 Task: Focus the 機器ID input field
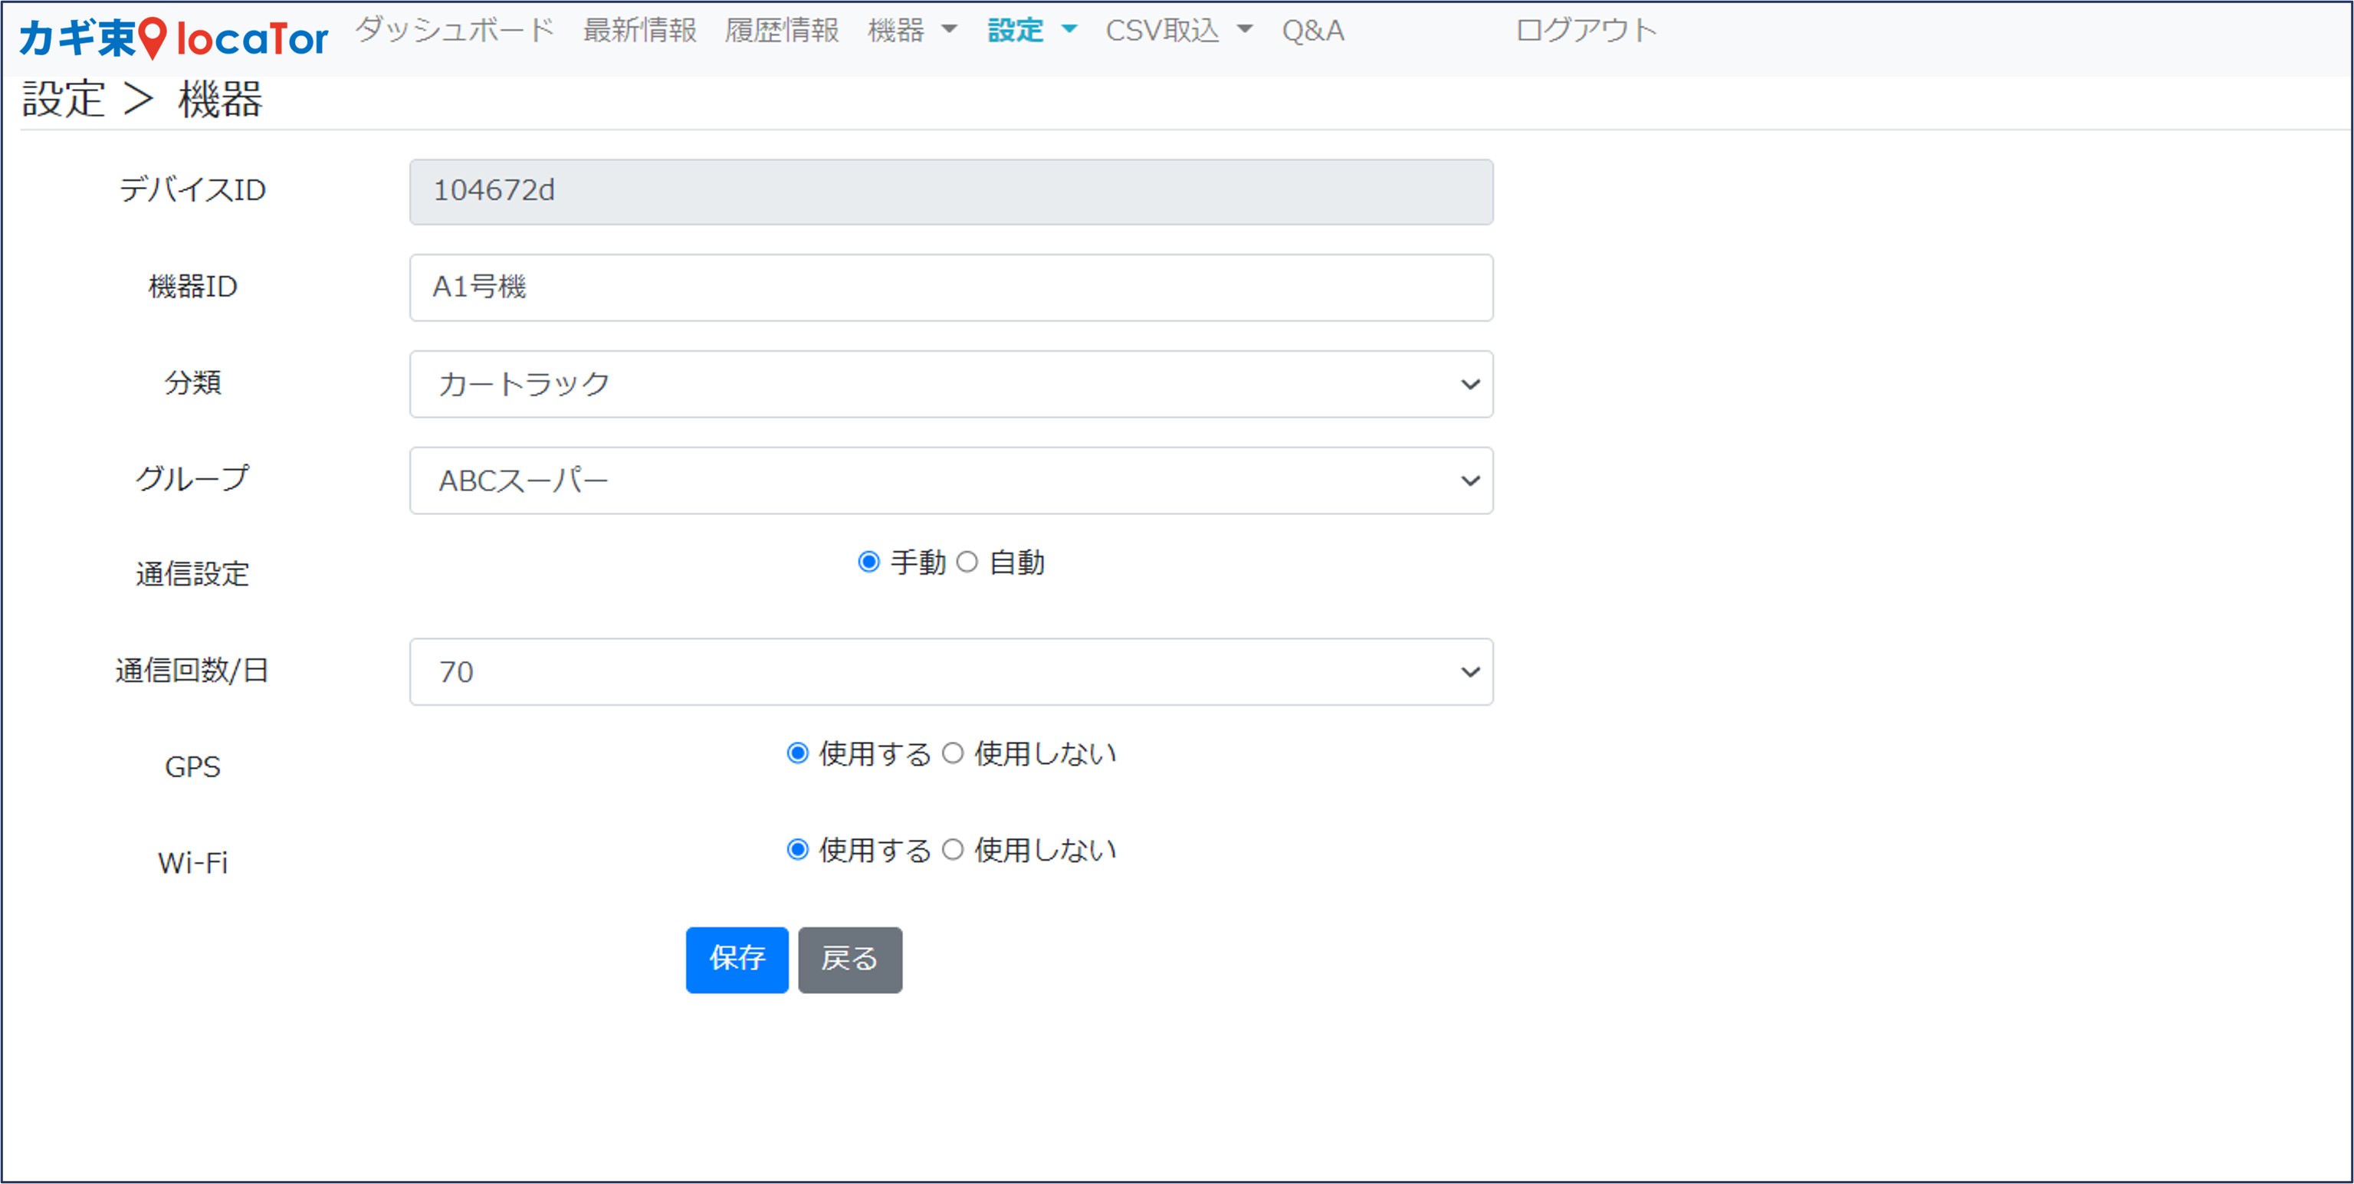(x=951, y=288)
